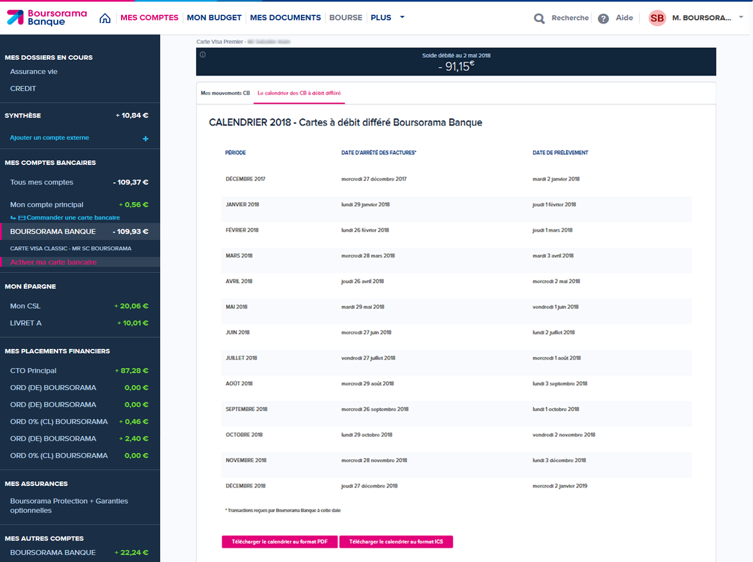The image size is (753, 562).
Task: Open the MES DOCUMENTS menu
Action: (285, 18)
